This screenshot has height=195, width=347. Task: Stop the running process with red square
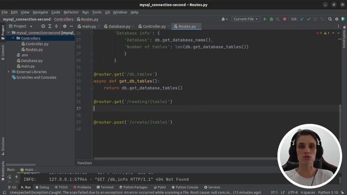[285, 19]
